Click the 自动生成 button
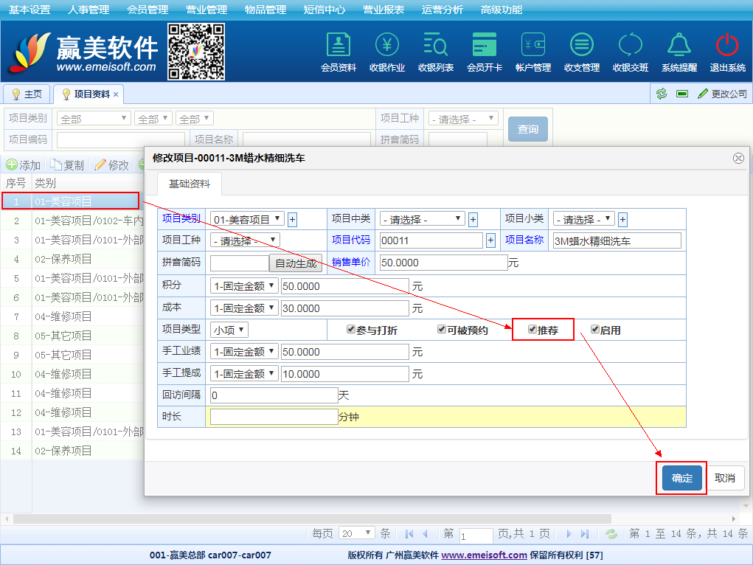Viewport: 753px width, 565px height. [x=296, y=263]
